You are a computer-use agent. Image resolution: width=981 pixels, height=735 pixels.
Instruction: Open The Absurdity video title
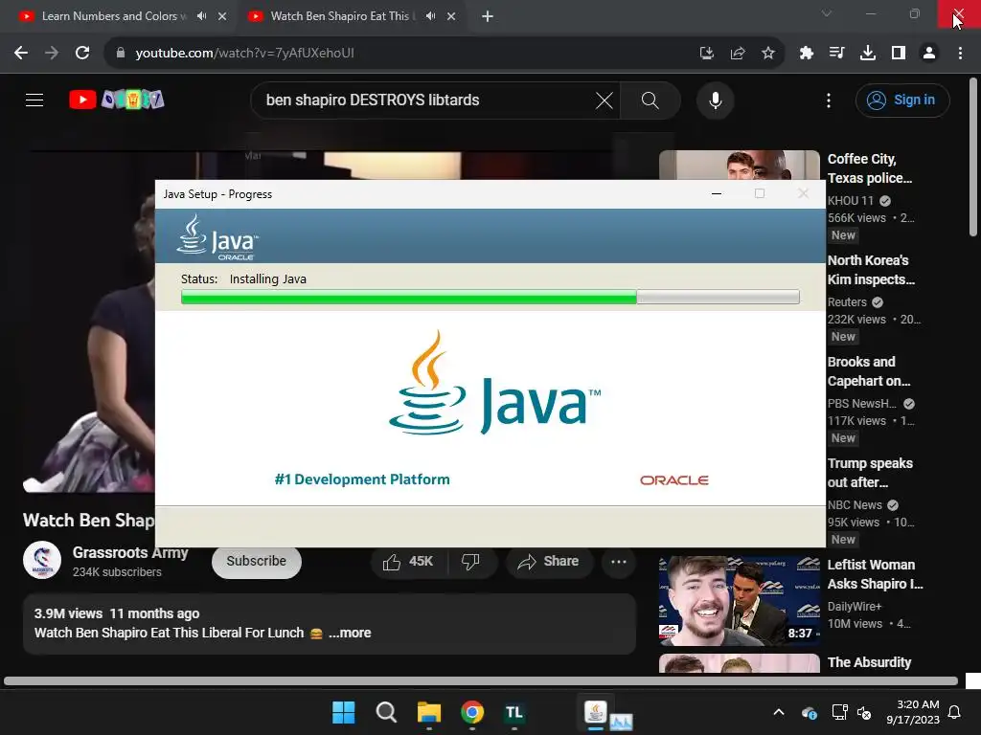pyautogui.click(x=869, y=662)
